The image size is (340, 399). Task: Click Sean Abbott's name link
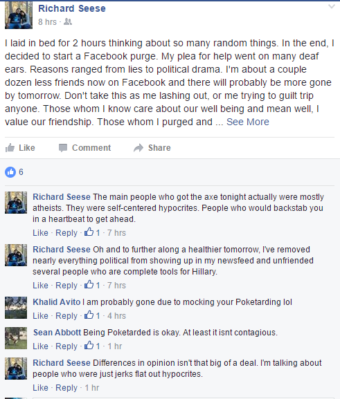[x=57, y=333]
